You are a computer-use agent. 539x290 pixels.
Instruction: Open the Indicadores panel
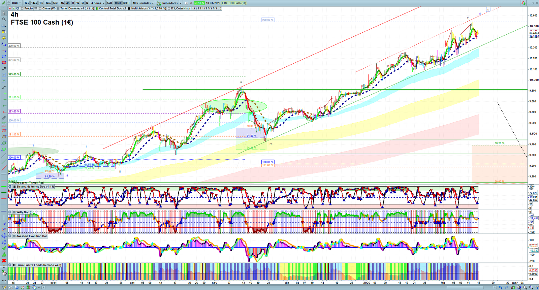(169, 3)
